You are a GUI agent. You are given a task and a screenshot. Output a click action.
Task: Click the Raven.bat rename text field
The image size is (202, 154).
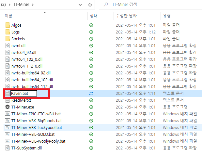[23, 93]
